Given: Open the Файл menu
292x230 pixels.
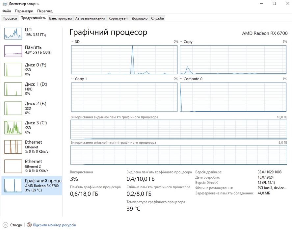Looking at the screenshot, I should [x=7, y=11].
